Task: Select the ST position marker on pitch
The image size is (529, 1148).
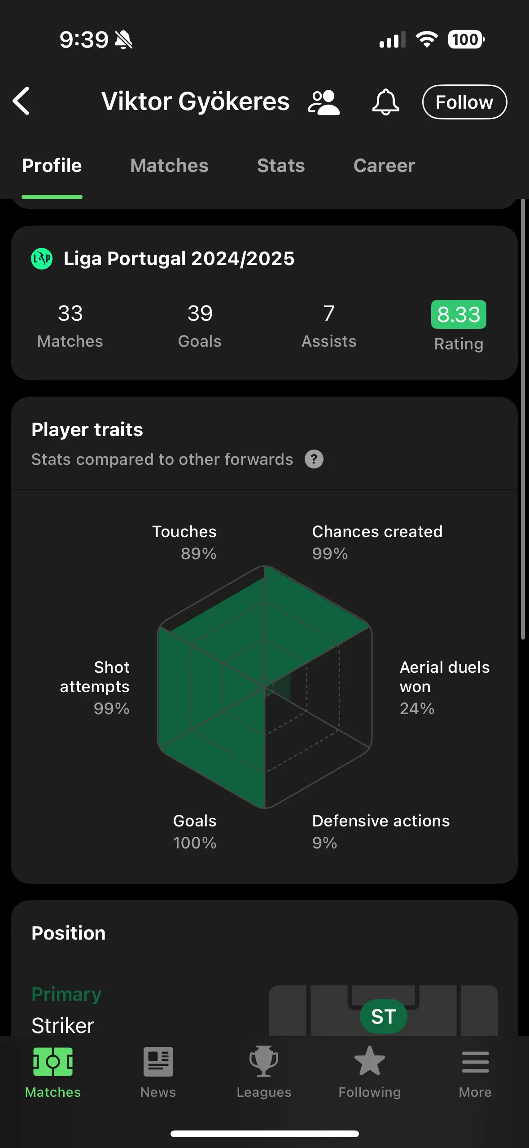Action: click(x=383, y=1016)
